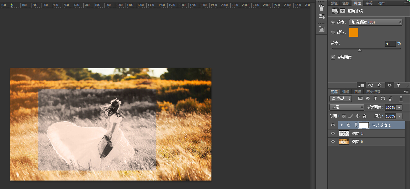Click the delete adjustment layer trash icon
This screenshot has width=410, height=189.
point(398,85)
